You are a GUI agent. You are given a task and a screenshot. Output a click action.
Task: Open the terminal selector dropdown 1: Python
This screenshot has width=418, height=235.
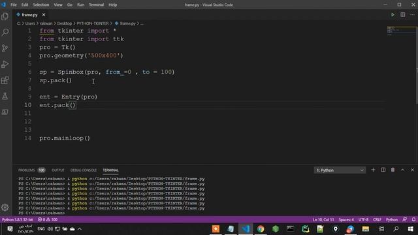[x=340, y=170]
